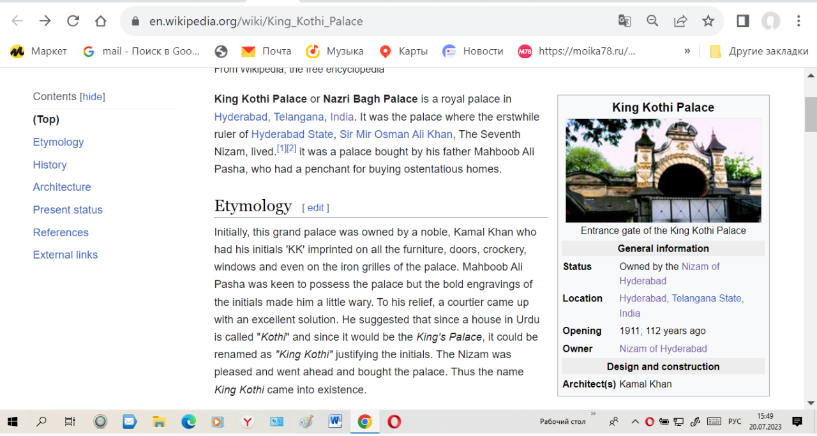Click the page vertical scrollbar thumb
The height and width of the screenshot is (436, 817).
811,114
